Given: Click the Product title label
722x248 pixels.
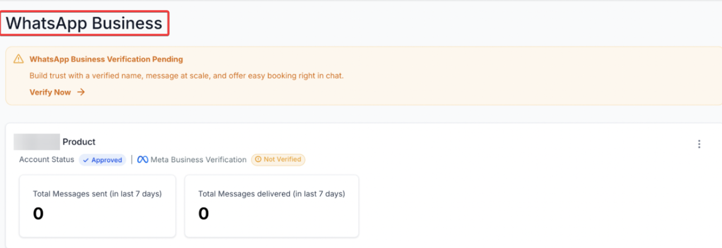Looking at the screenshot, I should 79,142.
